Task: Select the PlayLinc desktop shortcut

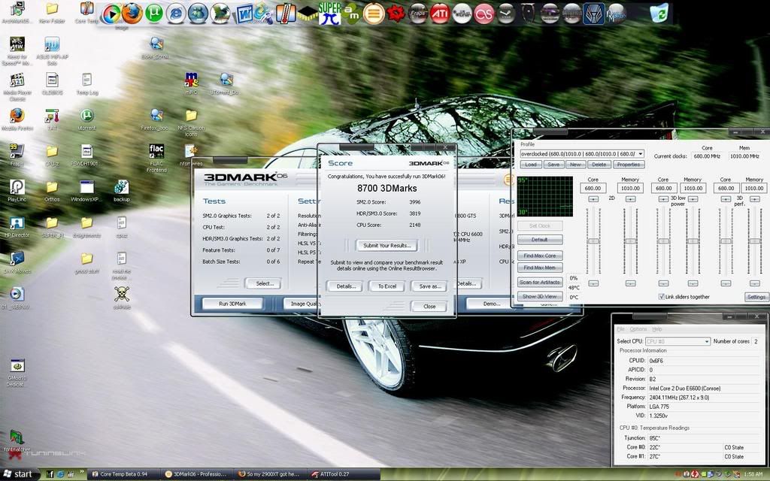Action: pos(17,190)
